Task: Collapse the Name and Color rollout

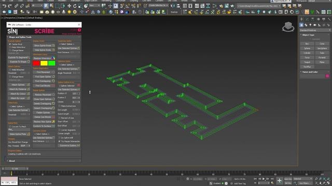Action: 310,72
